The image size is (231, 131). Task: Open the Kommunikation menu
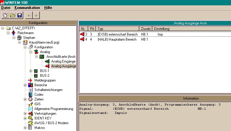pos(27,7)
